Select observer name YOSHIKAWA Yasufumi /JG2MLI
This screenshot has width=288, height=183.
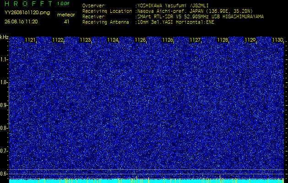(174, 5)
